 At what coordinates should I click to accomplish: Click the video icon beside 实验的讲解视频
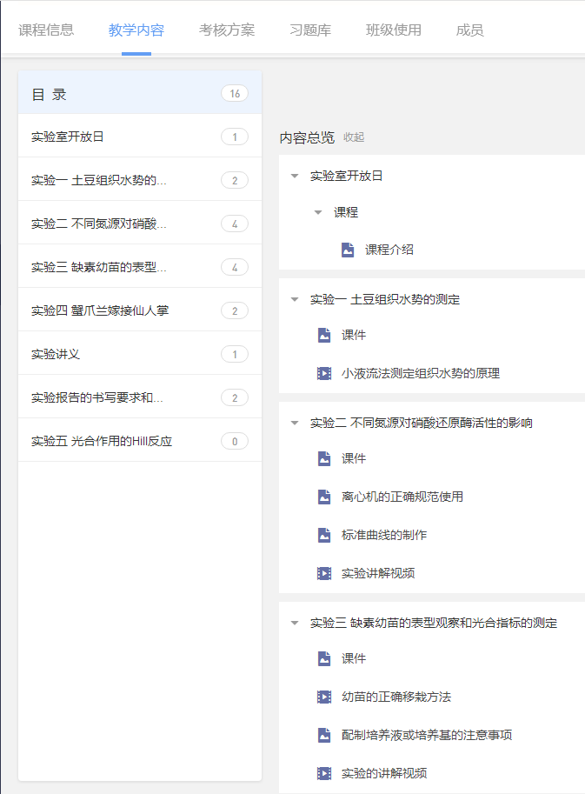[x=324, y=774]
